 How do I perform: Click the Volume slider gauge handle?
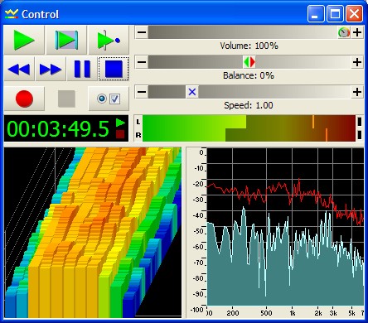344,32
